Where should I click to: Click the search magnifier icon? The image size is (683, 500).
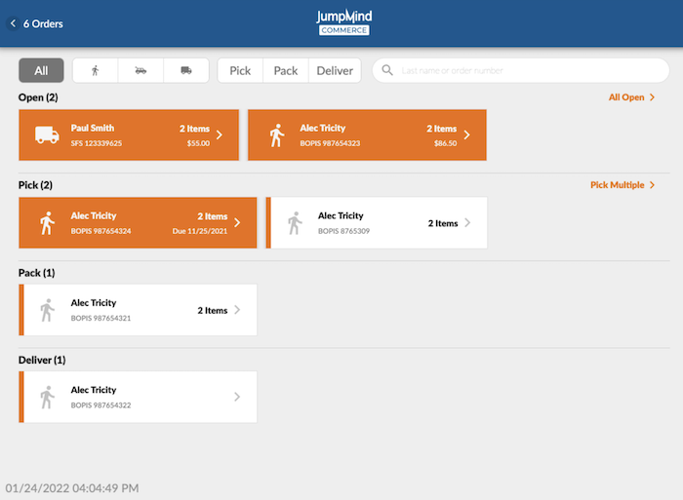pos(388,70)
